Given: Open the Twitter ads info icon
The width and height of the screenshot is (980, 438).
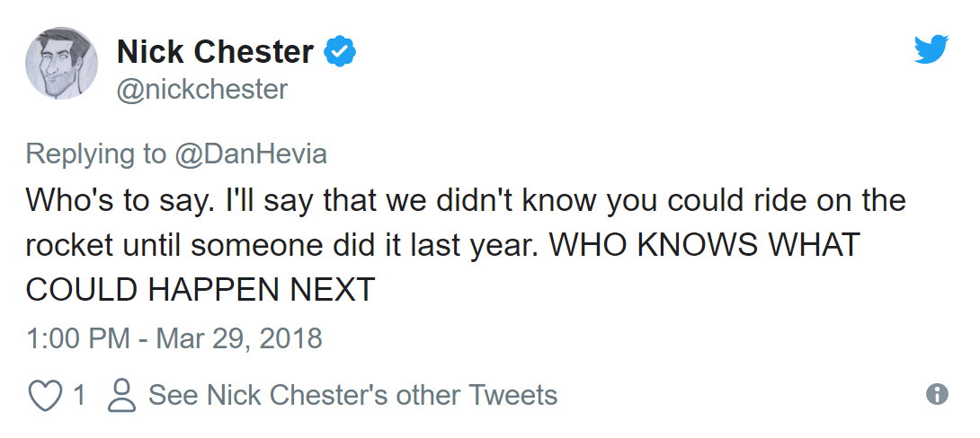Looking at the screenshot, I should [x=937, y=395].
